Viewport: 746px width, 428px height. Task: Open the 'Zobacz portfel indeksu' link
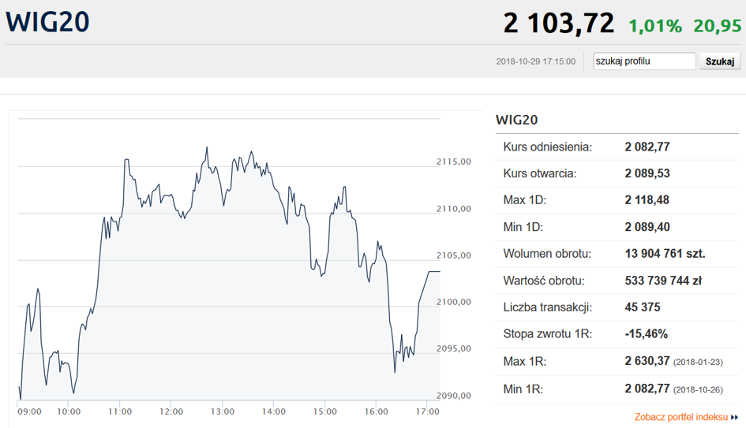click(x=680, y=417)
